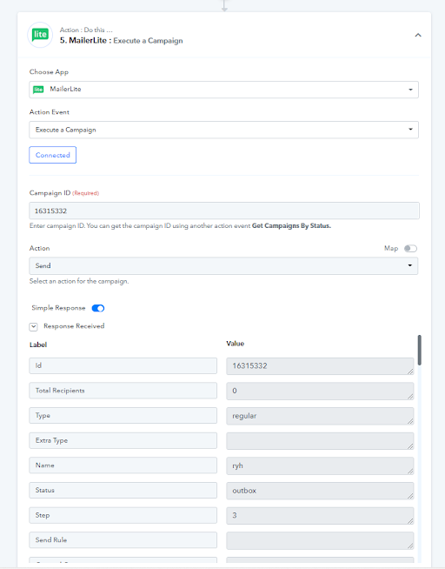The height and width of the screenshot is (569, 445).
Task: Click the connector arrow above step 5
Action: 224,6
